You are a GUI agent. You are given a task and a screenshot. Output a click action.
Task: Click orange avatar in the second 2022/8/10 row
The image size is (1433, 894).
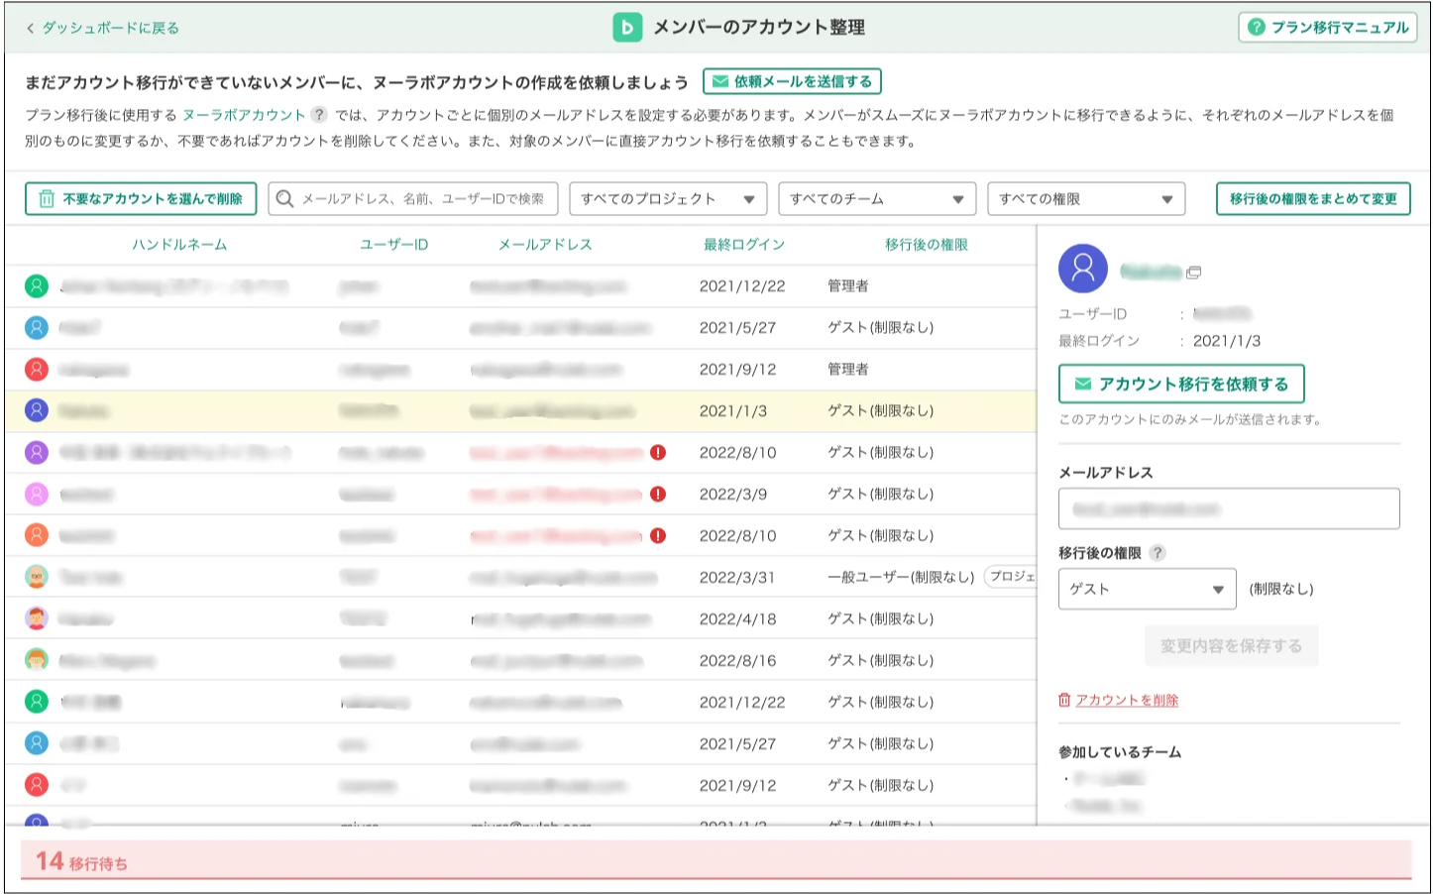(37, 536)
